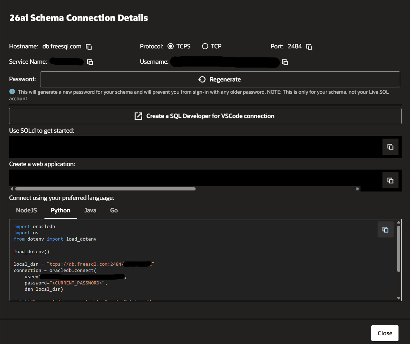Image resolution: width=410 pixels, height=344 pixels.
Task: Click the '<CURRENT_PASSWORD>' placeholder in code
Action: coord(77,283)
